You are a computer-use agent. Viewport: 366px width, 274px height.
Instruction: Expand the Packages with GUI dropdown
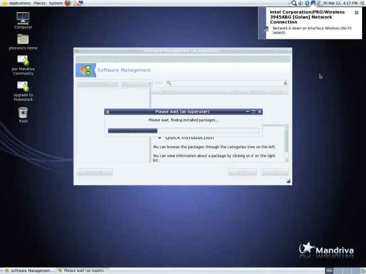(x=97, y=83)
